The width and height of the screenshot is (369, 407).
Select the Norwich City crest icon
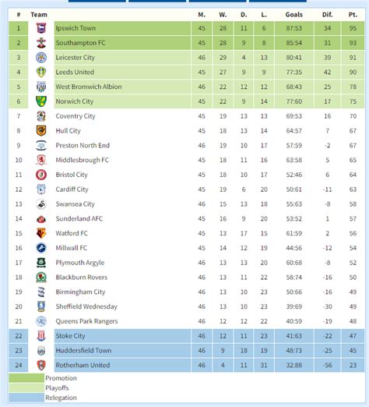click(41, 101)
